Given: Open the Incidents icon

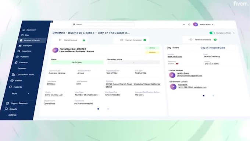Looking at the screenshot, I should click(10, 87).
